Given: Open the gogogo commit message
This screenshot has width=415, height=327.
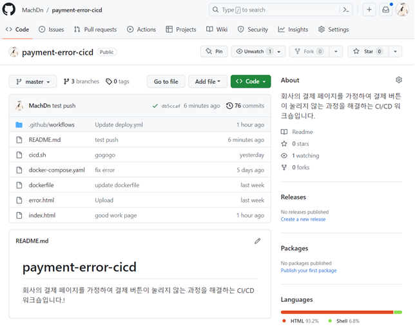Looking at the screenshot, I should [105, 155].
